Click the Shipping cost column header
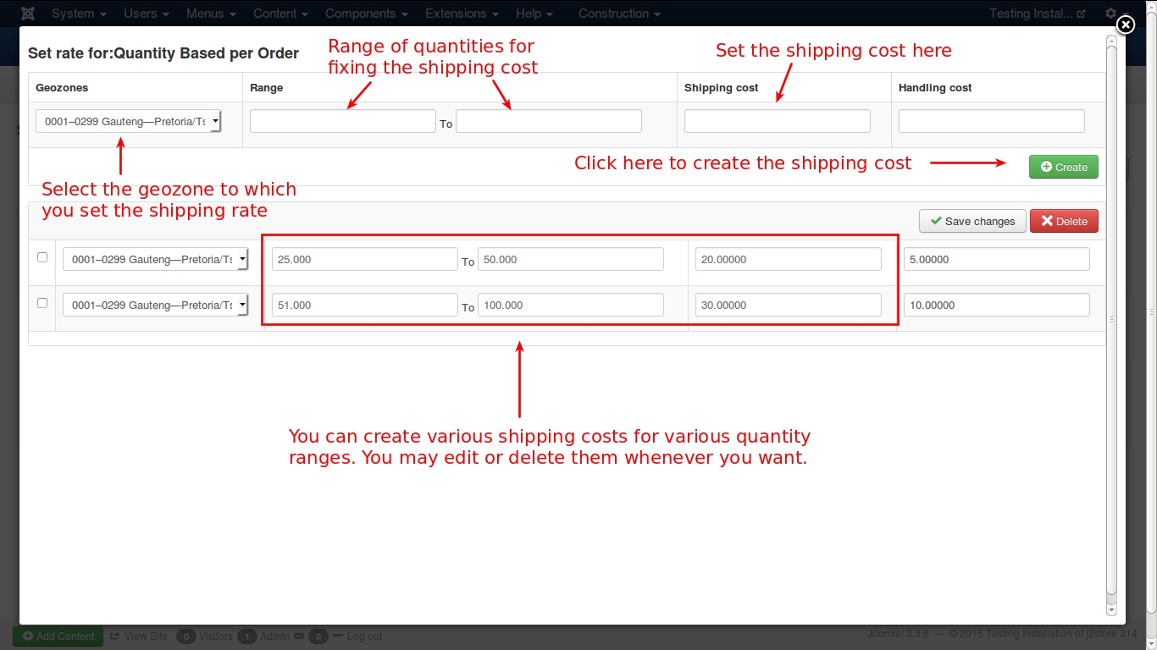1157x650 pixels. tap(722, 88)
